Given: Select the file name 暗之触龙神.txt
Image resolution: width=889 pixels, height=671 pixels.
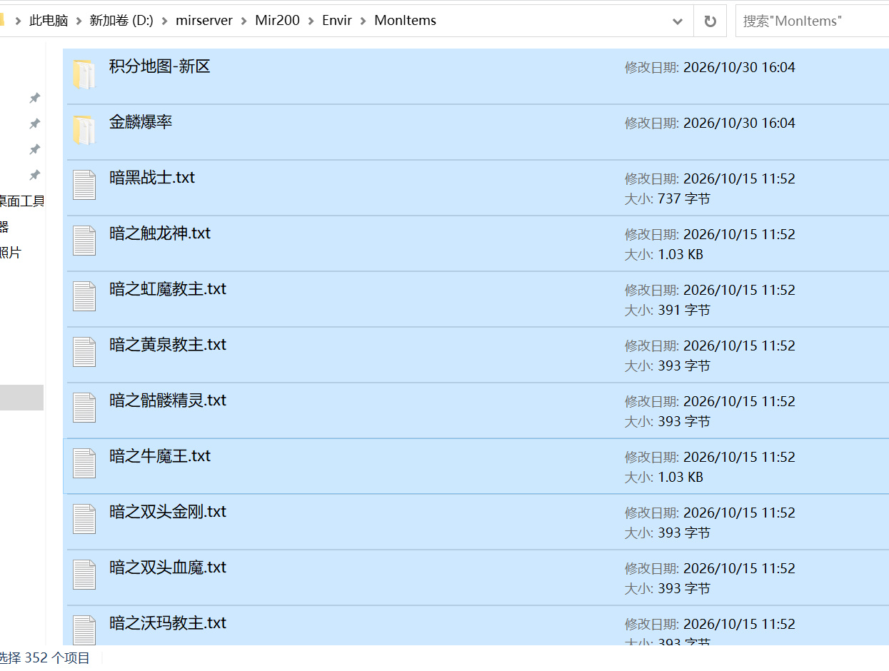Looking at the screenshot, I should [160, 233].
